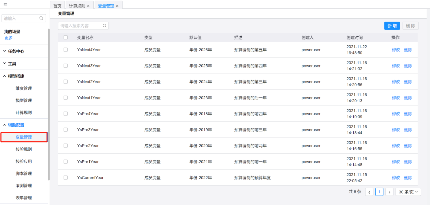
Task: Toggle the select-all header checkbox
Action: pyautogui.click(x=65, y=38)
